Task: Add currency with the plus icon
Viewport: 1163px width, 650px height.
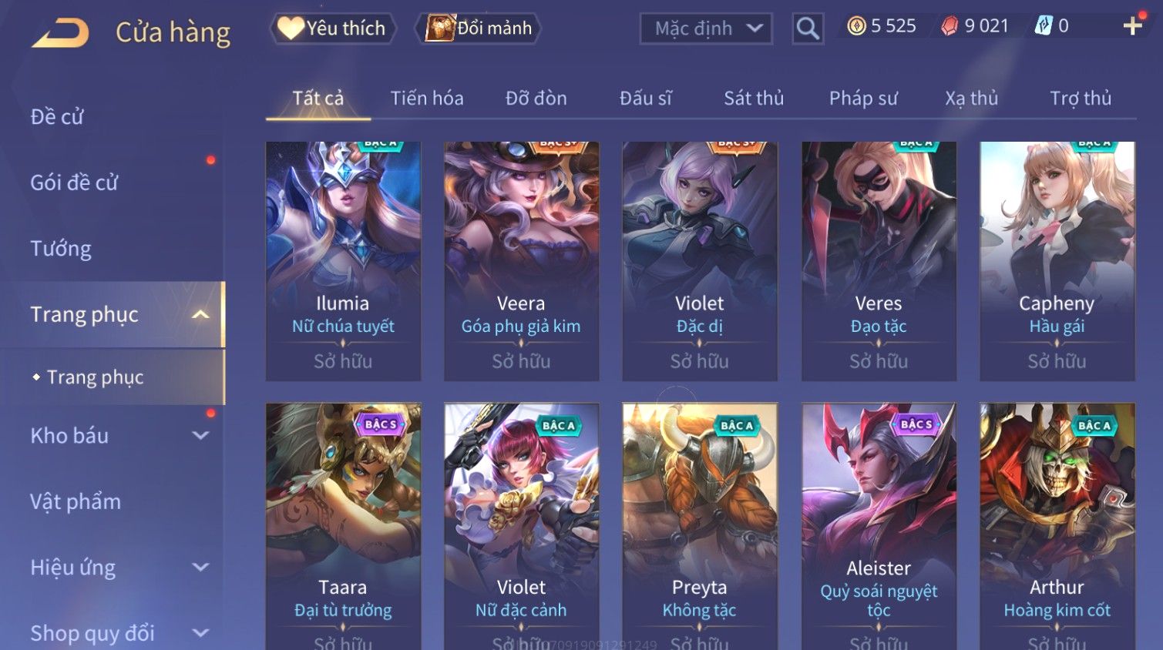Action: click(x=1133, y=26)
